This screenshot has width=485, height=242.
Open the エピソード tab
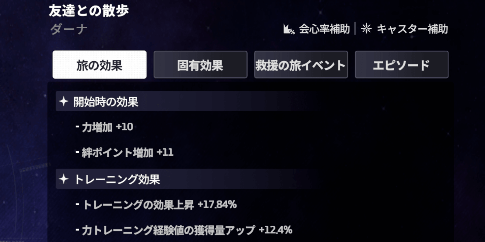[x=402, y=64]
